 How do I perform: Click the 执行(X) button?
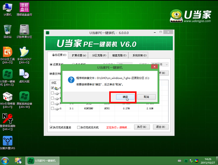pos(142,127)
